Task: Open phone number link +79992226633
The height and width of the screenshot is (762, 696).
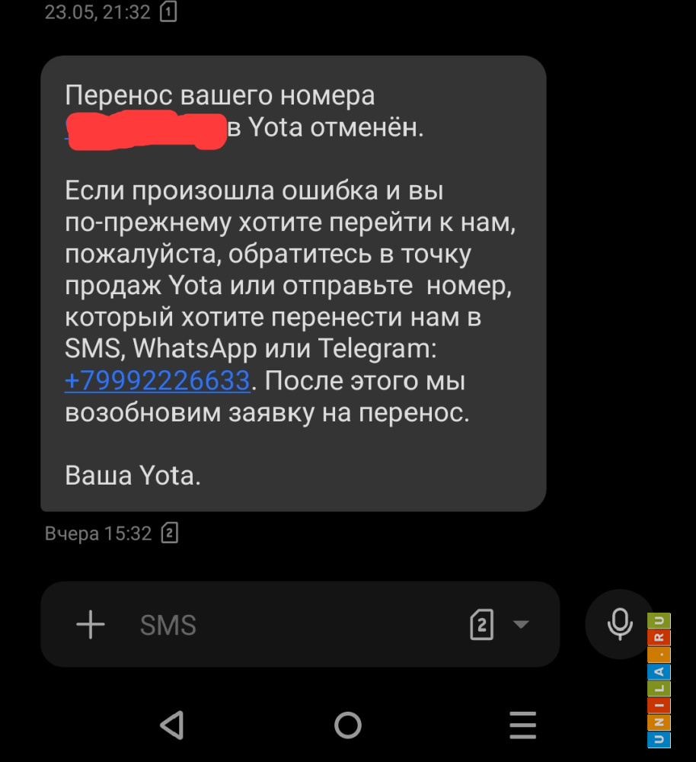Action: click(158, 380)
